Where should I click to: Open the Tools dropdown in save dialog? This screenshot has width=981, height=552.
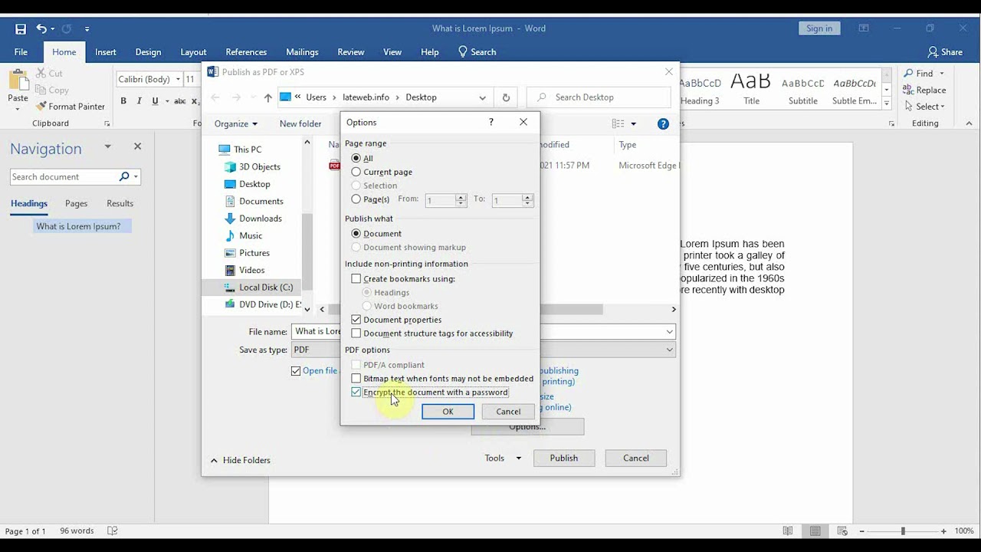point(503,458)
